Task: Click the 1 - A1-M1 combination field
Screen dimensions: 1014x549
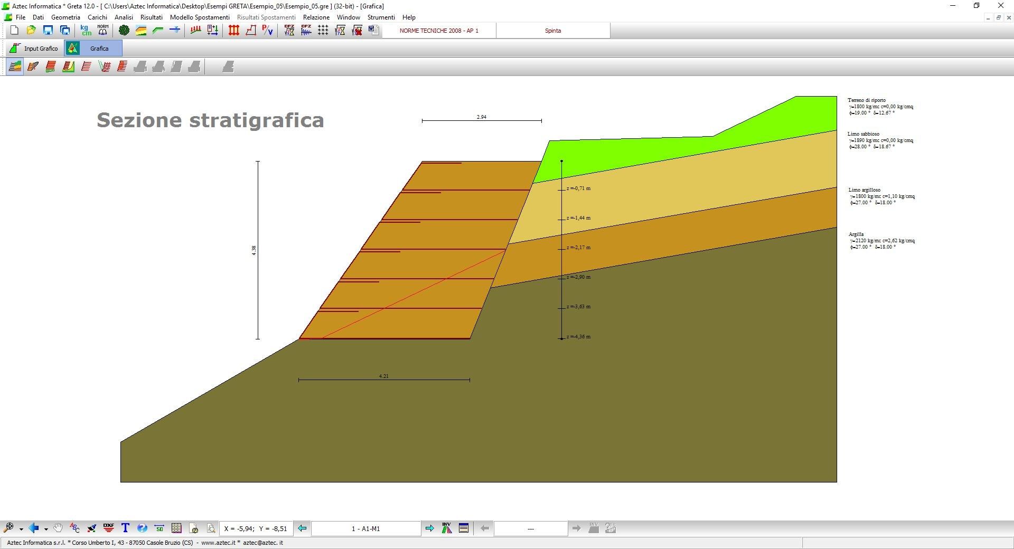Action: click(365, 528)
